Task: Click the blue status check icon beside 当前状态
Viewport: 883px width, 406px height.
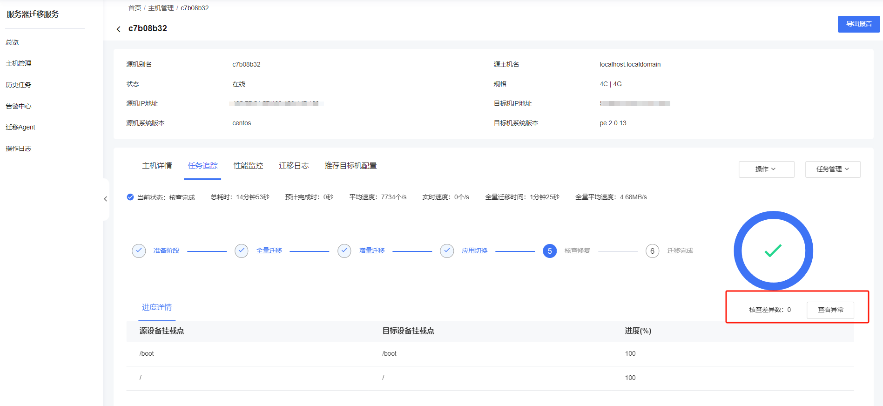Action: [x=130, y=197]
